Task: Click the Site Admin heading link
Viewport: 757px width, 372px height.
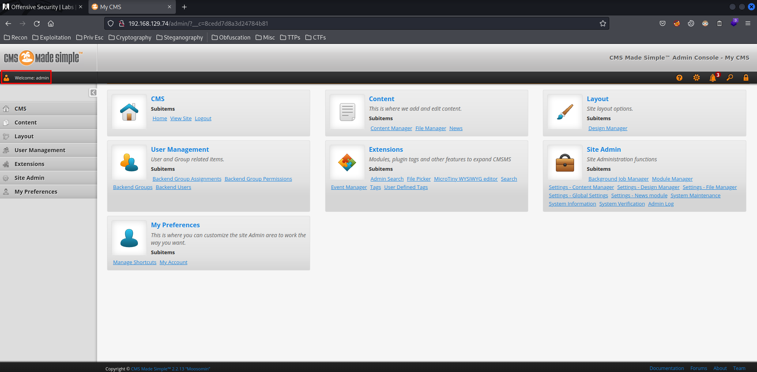Action: (x=604, y=149)
